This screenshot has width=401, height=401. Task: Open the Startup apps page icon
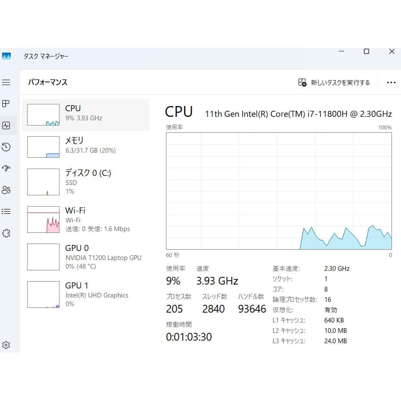click(6, 168)
